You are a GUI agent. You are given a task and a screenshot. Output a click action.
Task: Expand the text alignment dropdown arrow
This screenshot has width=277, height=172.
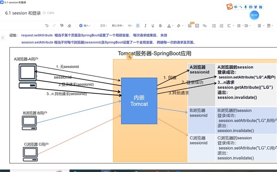(234, 26)
